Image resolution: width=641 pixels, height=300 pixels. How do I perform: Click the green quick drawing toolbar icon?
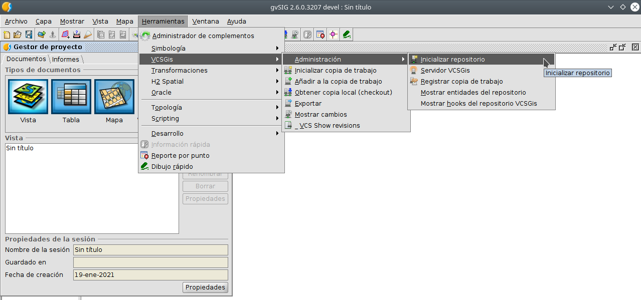click(x=347, y=35)
